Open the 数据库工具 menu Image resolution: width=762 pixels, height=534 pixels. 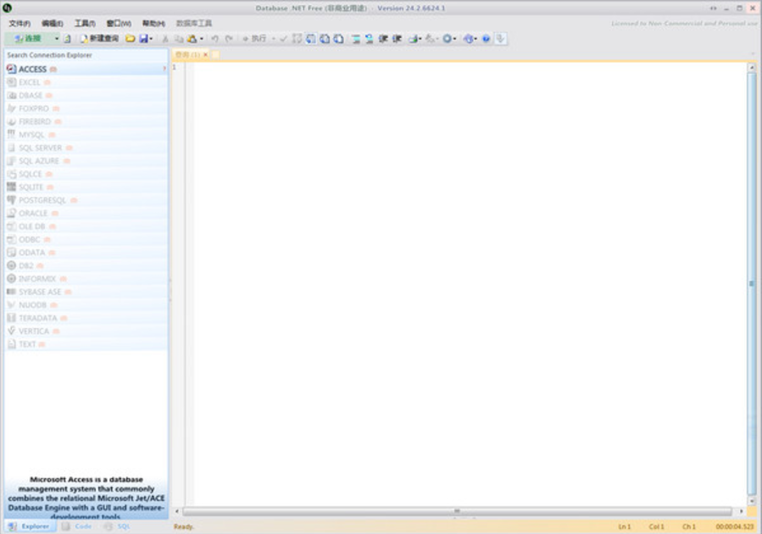click(194, 24)
